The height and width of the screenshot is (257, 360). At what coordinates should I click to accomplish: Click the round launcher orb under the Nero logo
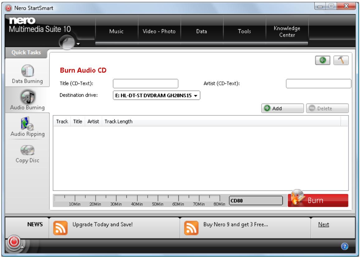67,42
